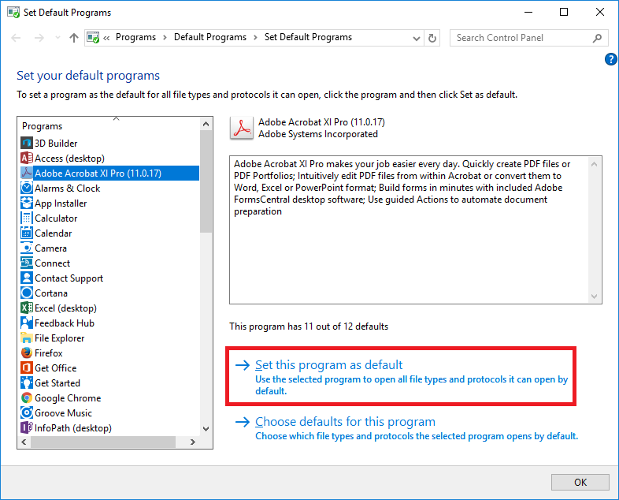Select "Adobe Acrobat XI Pro (11.0.17)" list row
Screen dimensions: 619x500
point(109,174)
